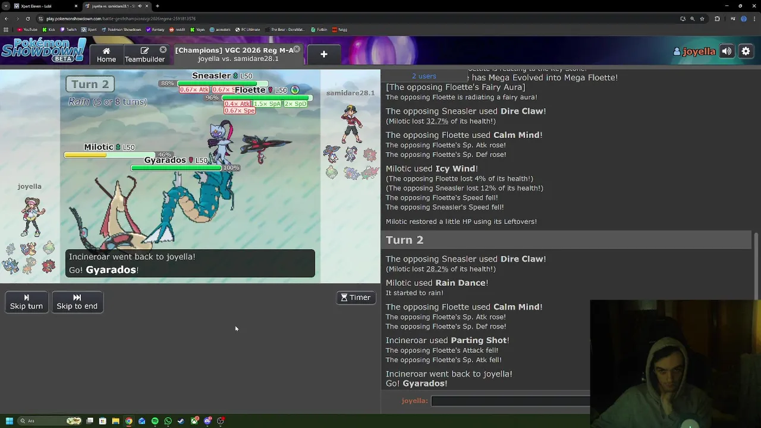Open the Pokémon Showdown bookmark

pos(121,29)
